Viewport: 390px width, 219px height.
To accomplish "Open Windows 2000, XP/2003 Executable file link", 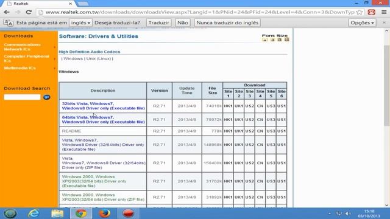I will (x=94, y=181).
